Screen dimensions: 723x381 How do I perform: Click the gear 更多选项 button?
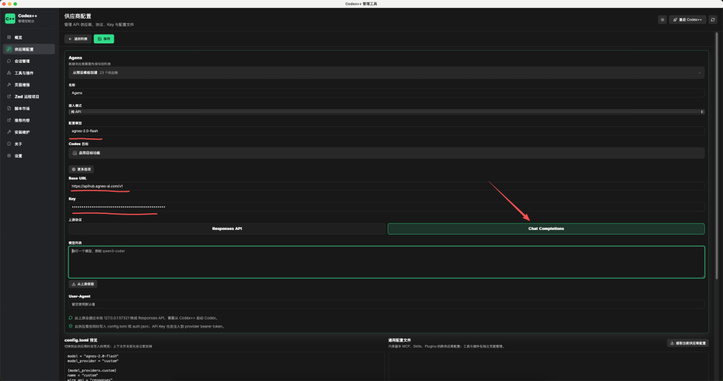[81, 169]
